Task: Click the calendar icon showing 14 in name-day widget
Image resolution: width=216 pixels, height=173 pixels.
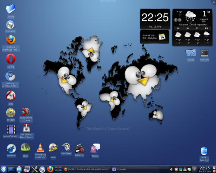Action: point(162,37)
